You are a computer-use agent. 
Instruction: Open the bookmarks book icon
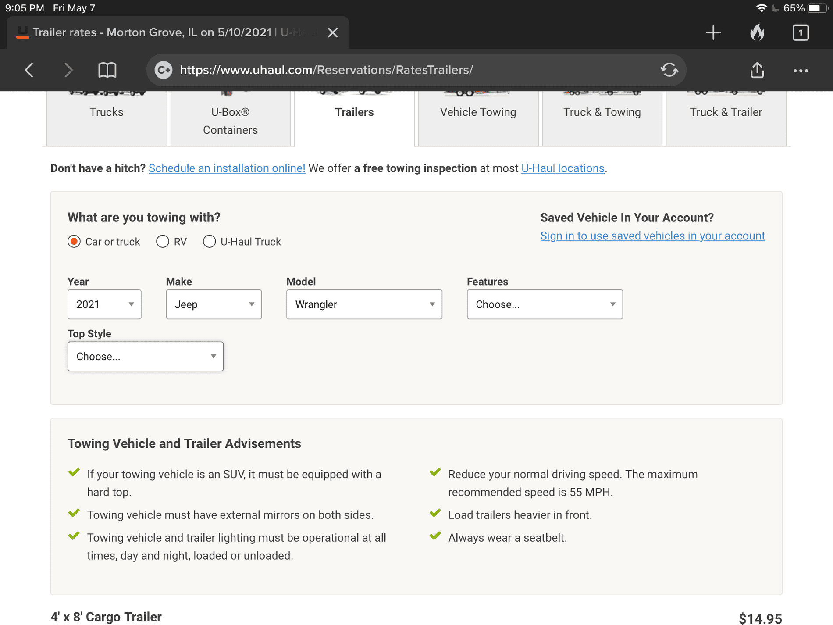107,70
